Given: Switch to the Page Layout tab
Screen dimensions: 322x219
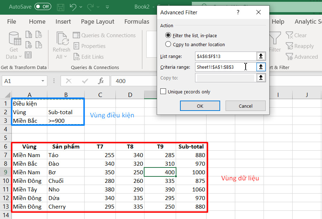Looking at the screenshot, I should pos(98,21).
